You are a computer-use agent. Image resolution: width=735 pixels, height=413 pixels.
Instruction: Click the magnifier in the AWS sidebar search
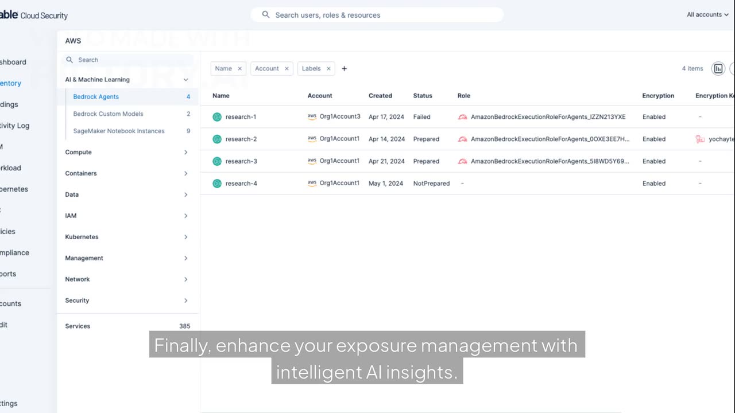69,60
